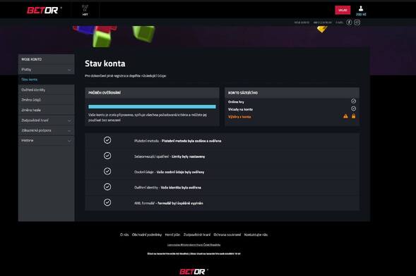Click the Vaše identita byla ověřena text

tap(181, 188)
